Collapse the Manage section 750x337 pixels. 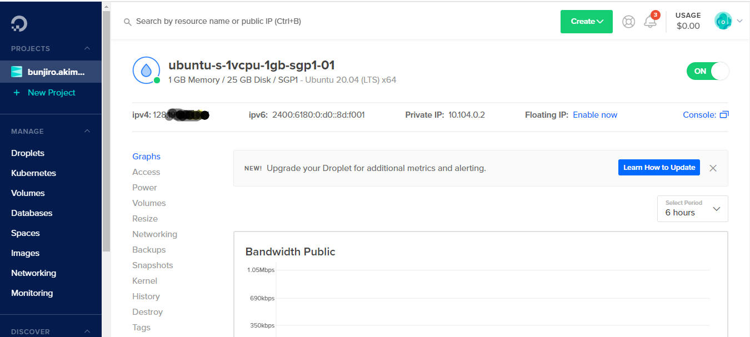[x=87, y=131]
